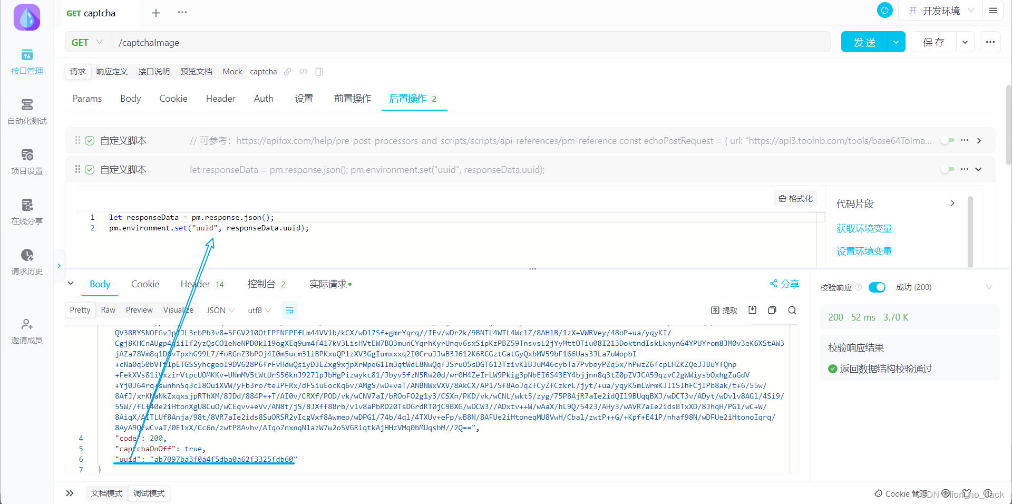
Task: Search within the response body
Action: pos(792,310)
